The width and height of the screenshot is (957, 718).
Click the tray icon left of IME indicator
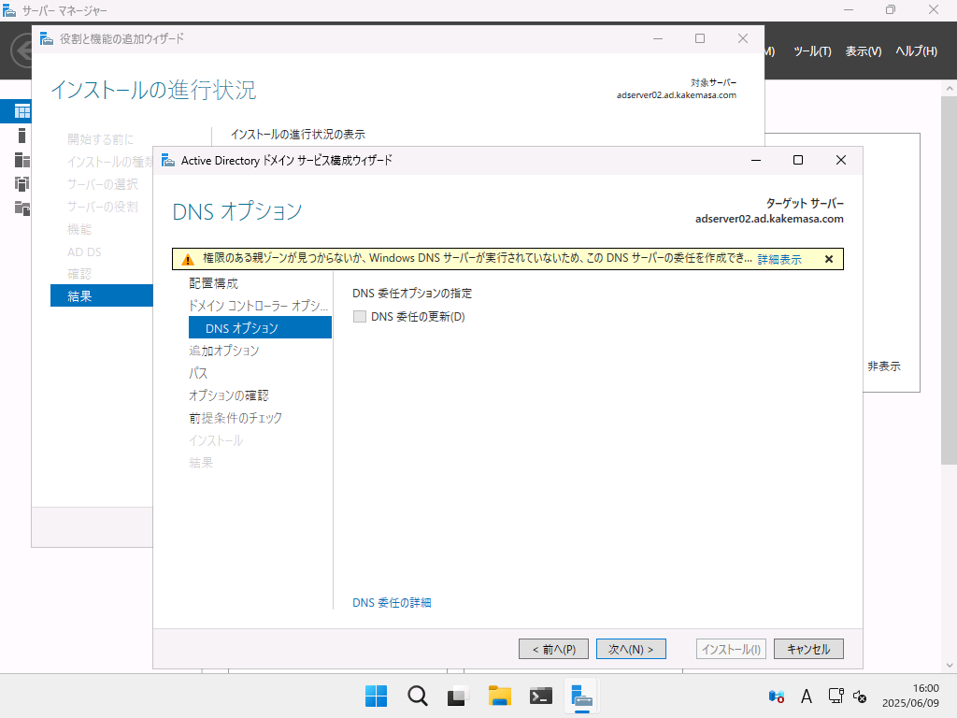(777, 696)
